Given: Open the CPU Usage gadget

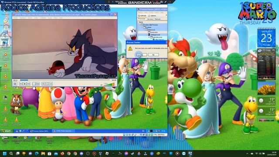Looking at the screenshot, I should click(266, 64).
